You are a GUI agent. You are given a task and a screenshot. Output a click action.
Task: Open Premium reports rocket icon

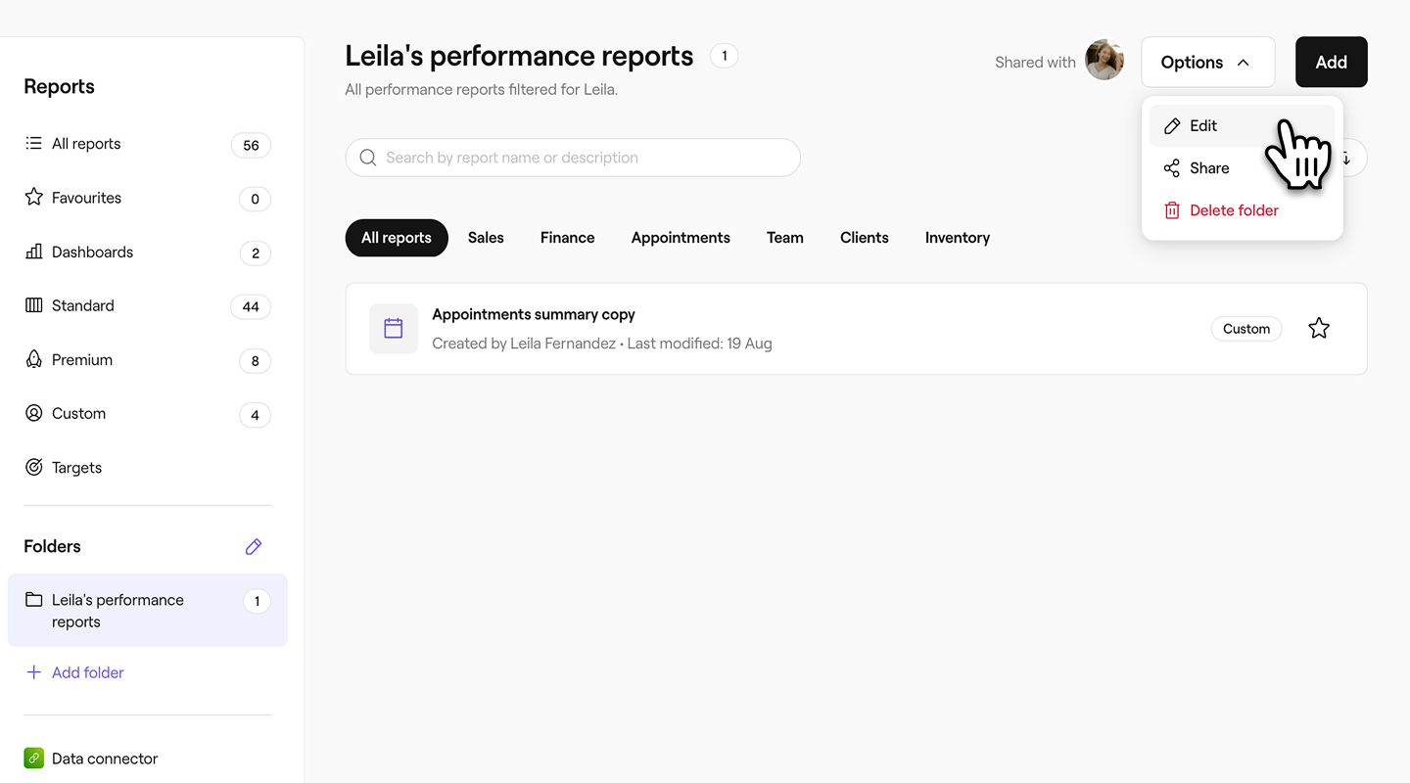tap(34, 360)
